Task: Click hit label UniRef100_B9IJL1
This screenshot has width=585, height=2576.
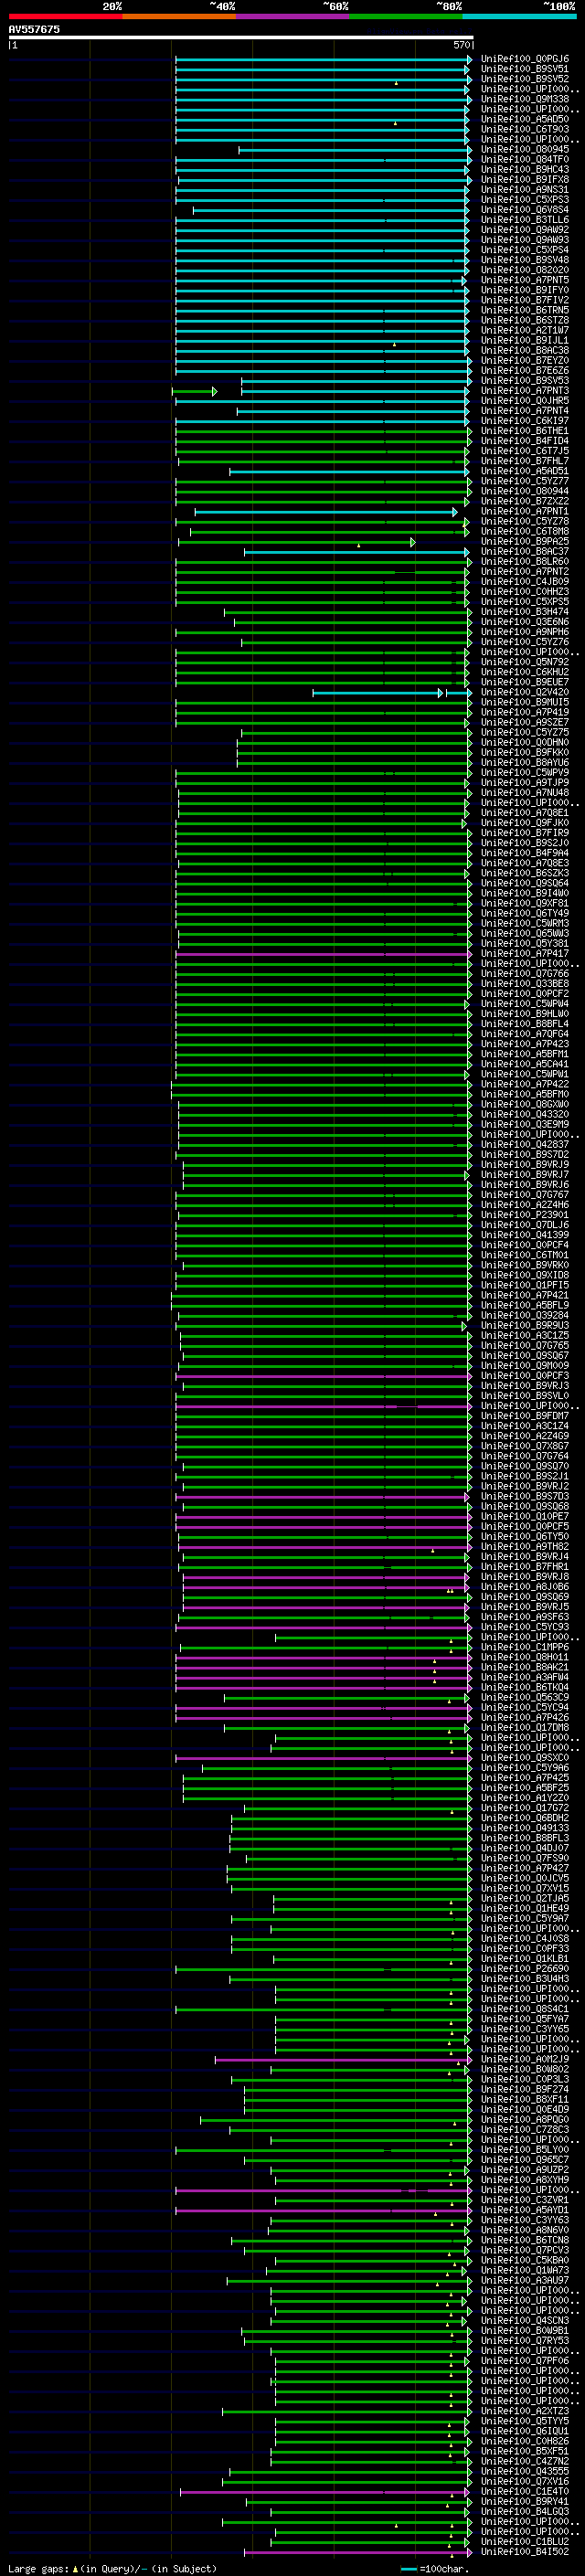Action: pos(525,340)
